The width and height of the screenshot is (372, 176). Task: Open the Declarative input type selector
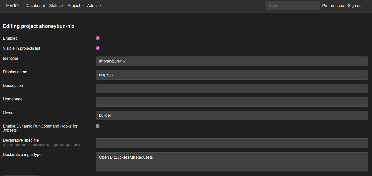tap(232, 157)
